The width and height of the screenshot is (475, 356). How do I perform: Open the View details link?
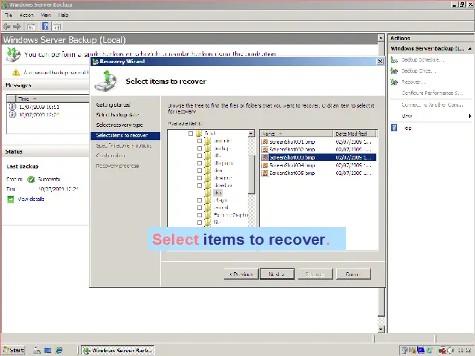point(31,200)
